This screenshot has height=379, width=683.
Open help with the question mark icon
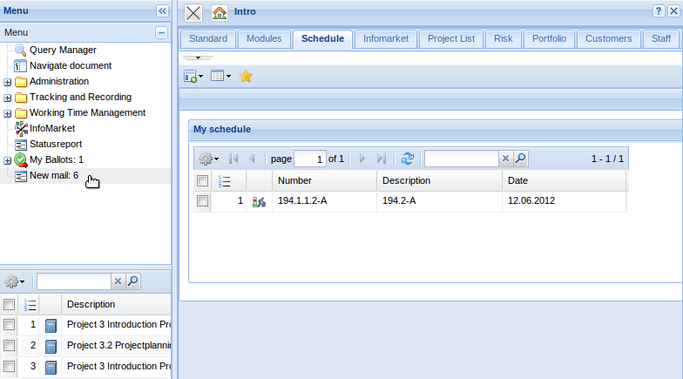click(659, 10)
